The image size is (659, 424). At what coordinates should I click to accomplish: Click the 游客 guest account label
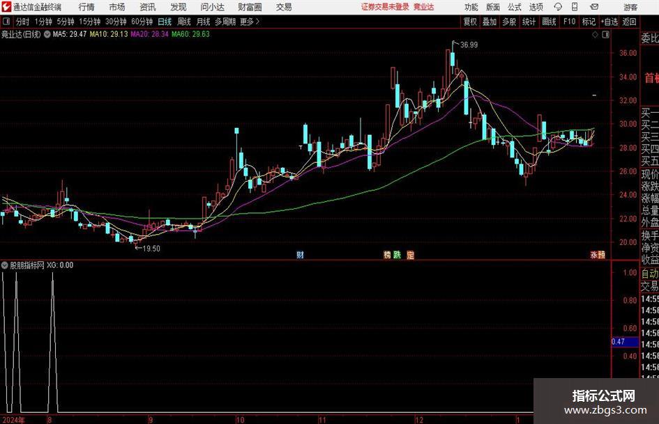click(630, 7)
